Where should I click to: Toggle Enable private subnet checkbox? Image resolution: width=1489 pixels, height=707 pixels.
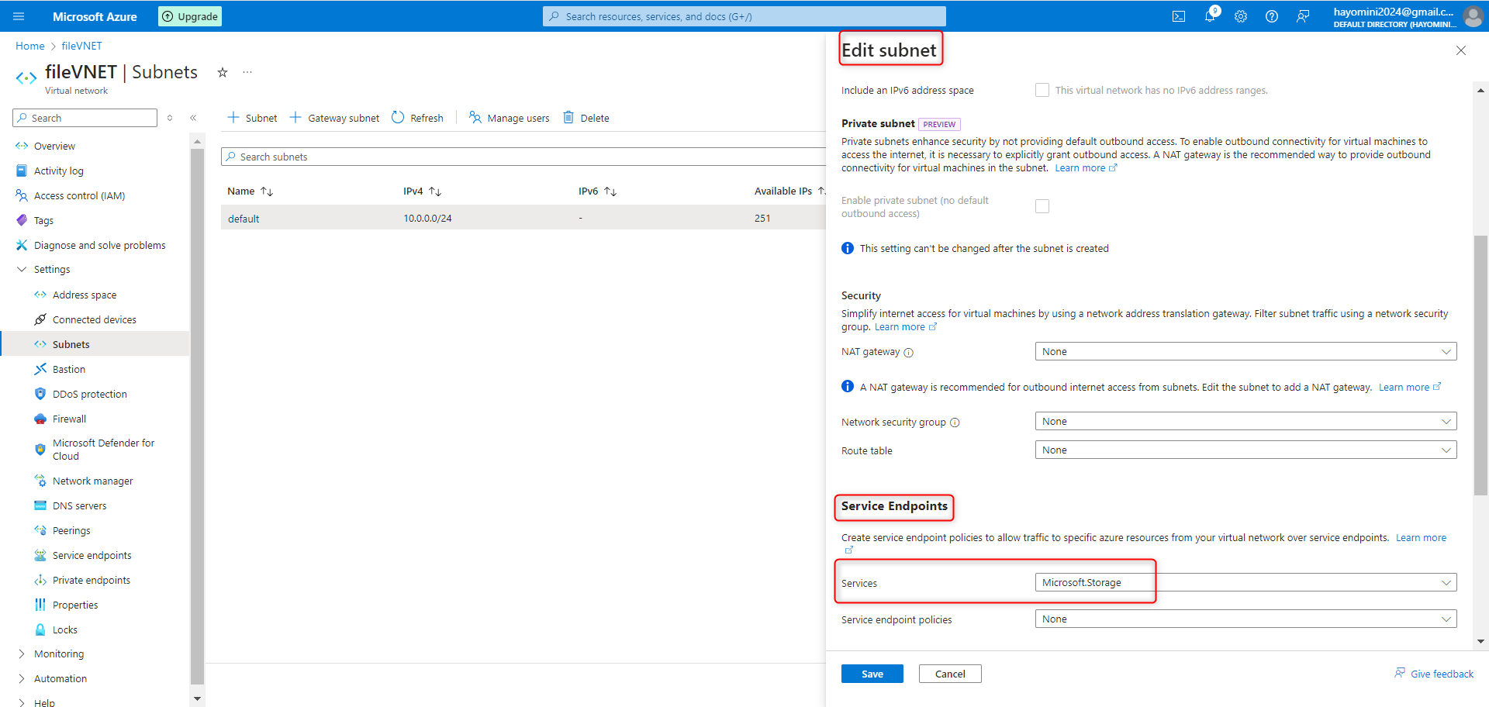pos(1042,206)
